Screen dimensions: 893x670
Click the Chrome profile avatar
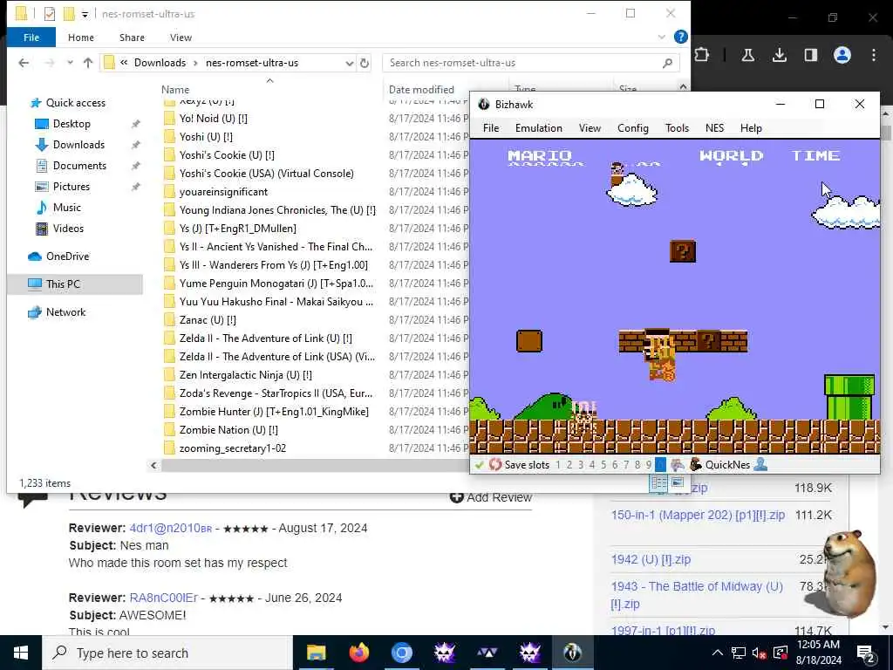(842, 55)
